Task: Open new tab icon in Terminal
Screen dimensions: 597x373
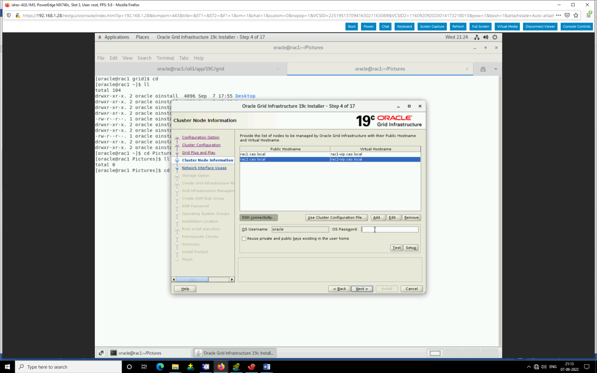Action: click(483, 69)
